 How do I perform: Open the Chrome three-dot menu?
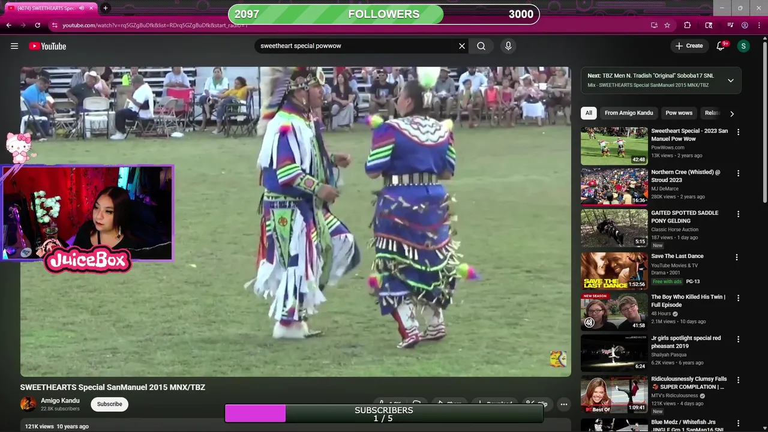coord(759,25)
